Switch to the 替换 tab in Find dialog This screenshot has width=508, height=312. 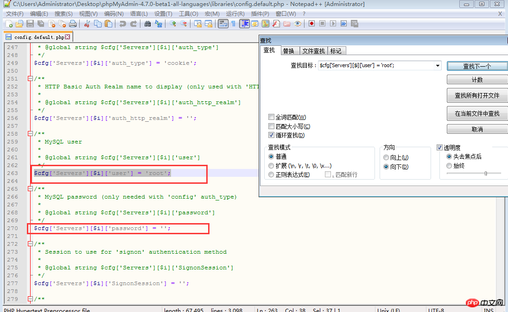pyautogui.click(x=288, y=51)
